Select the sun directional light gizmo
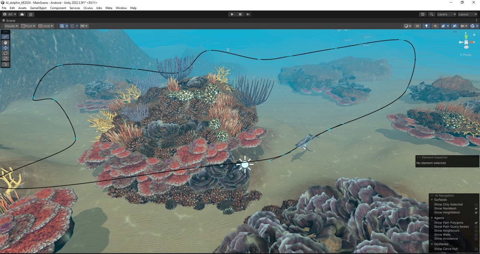This screenshot has height=254, width=480. [245, 164]
